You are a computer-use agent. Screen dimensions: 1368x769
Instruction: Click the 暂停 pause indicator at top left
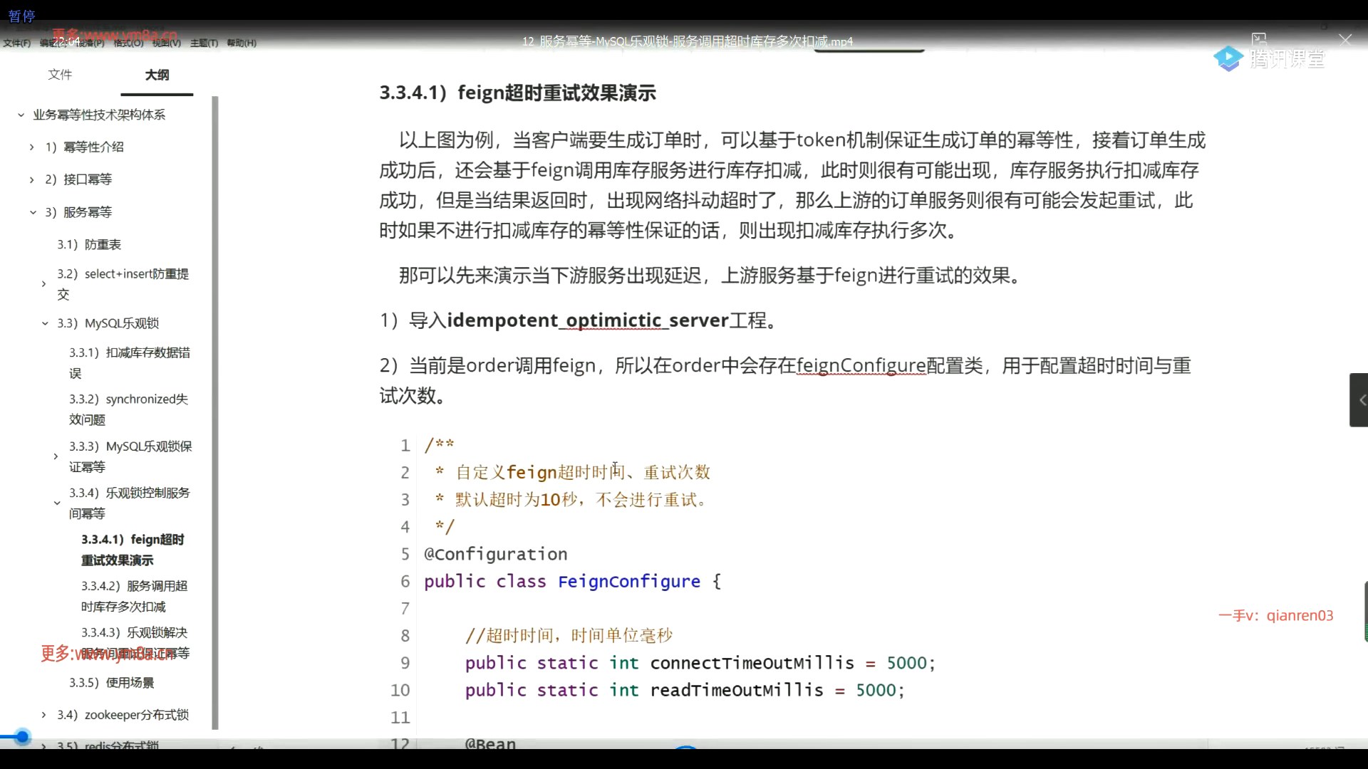coord(21,15)
